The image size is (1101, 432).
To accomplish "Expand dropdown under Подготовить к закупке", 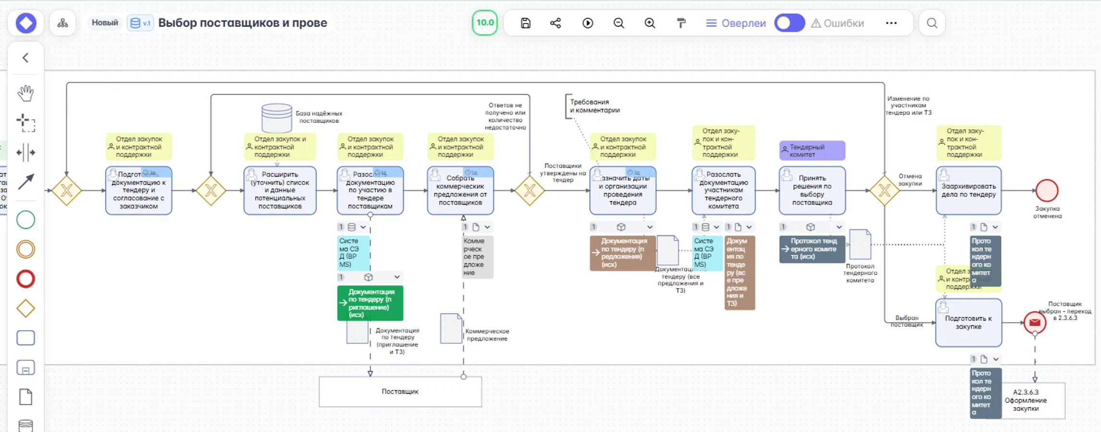I will click(996, 359).
